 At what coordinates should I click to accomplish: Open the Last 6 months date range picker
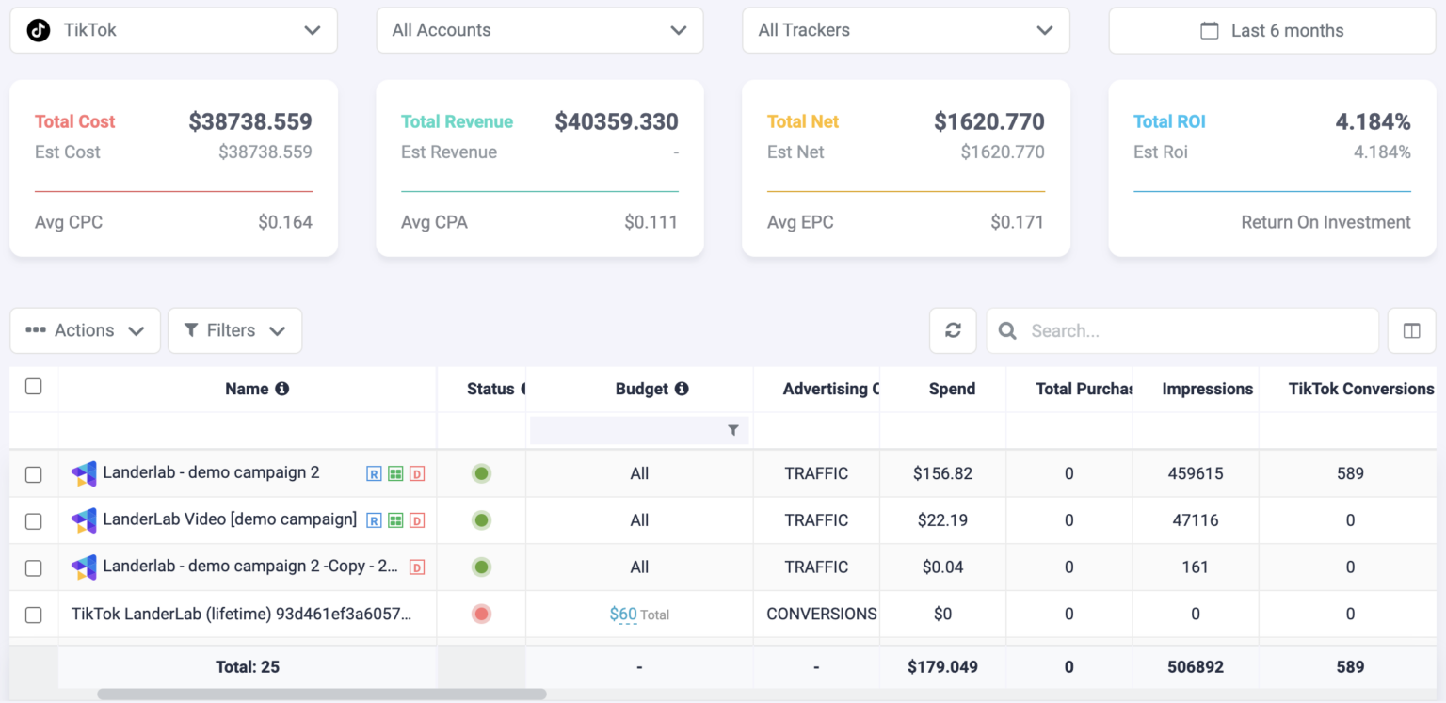(x=1271, y=29)
